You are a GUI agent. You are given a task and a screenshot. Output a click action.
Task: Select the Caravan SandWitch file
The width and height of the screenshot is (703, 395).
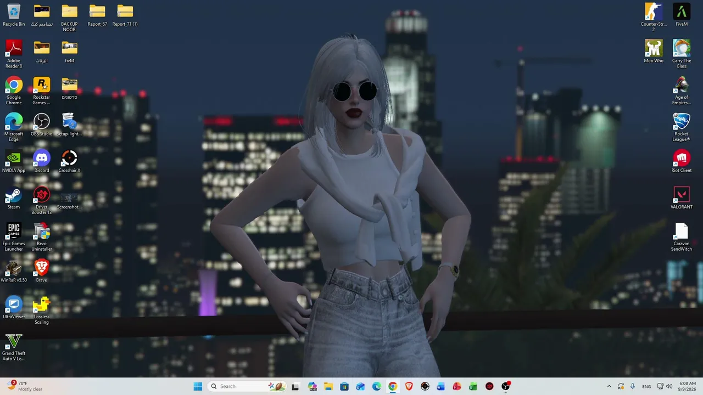click(682, 237)
